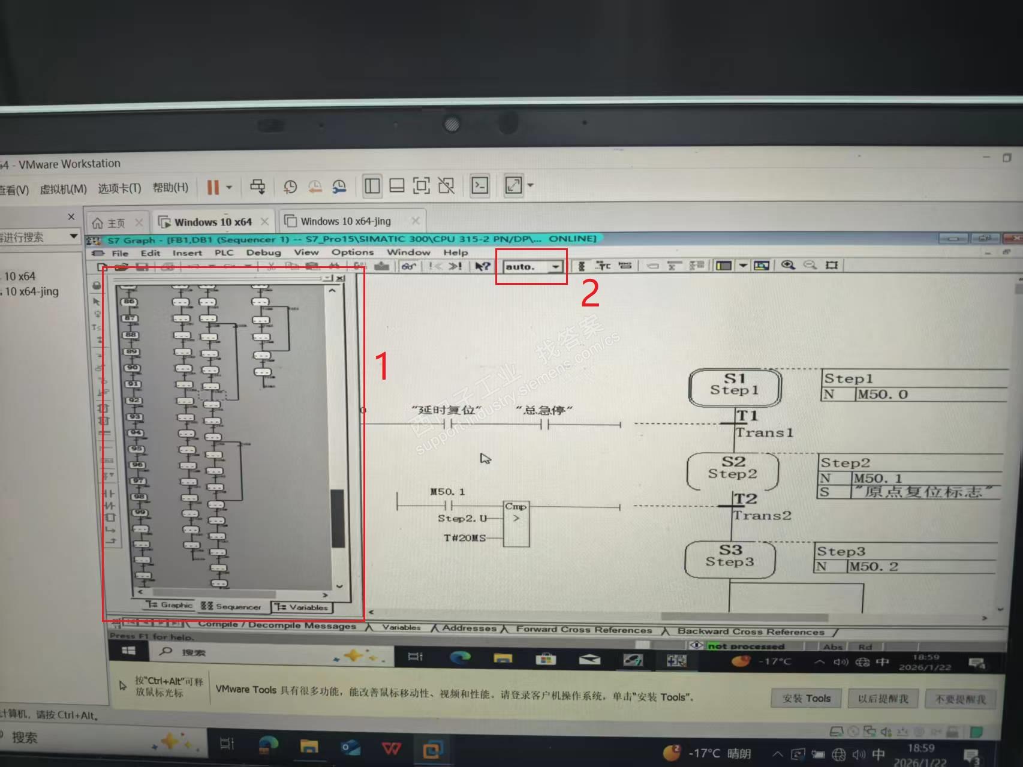Click the Zoom to fit frame icon
The height and width of the screenshot is (767, 1023).
(832, 264)
